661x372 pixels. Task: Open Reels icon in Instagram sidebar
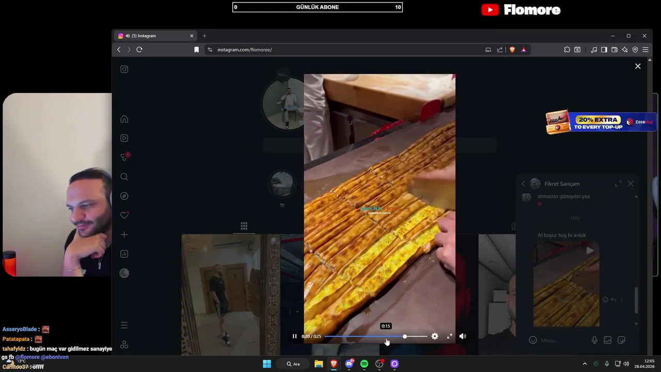124,138
